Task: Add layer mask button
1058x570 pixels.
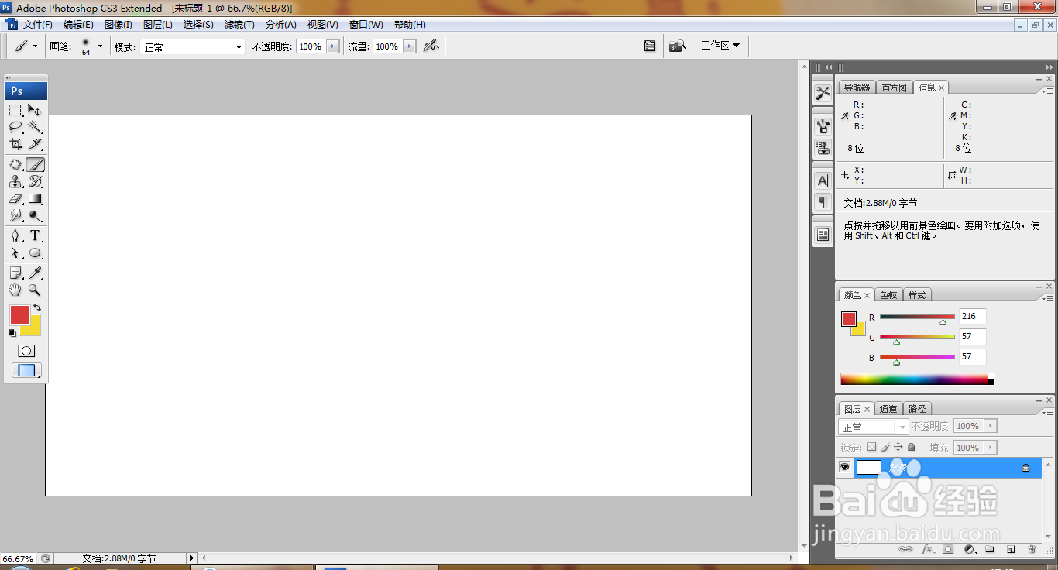Action: point(948,549)
